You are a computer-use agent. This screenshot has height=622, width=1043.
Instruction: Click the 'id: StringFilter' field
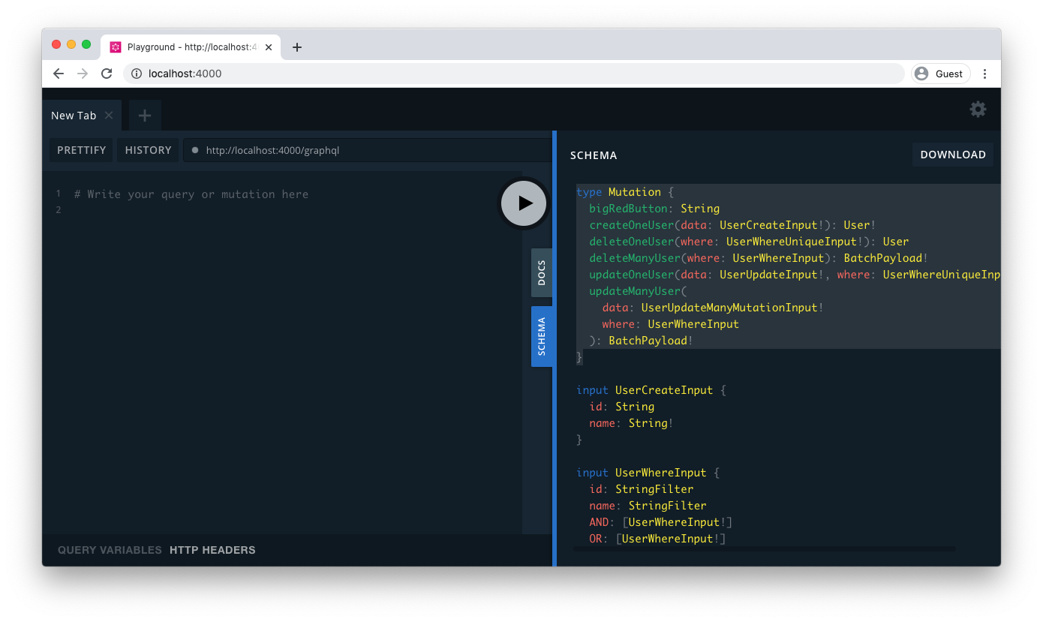pyautogui.click(x=642, y=489)
